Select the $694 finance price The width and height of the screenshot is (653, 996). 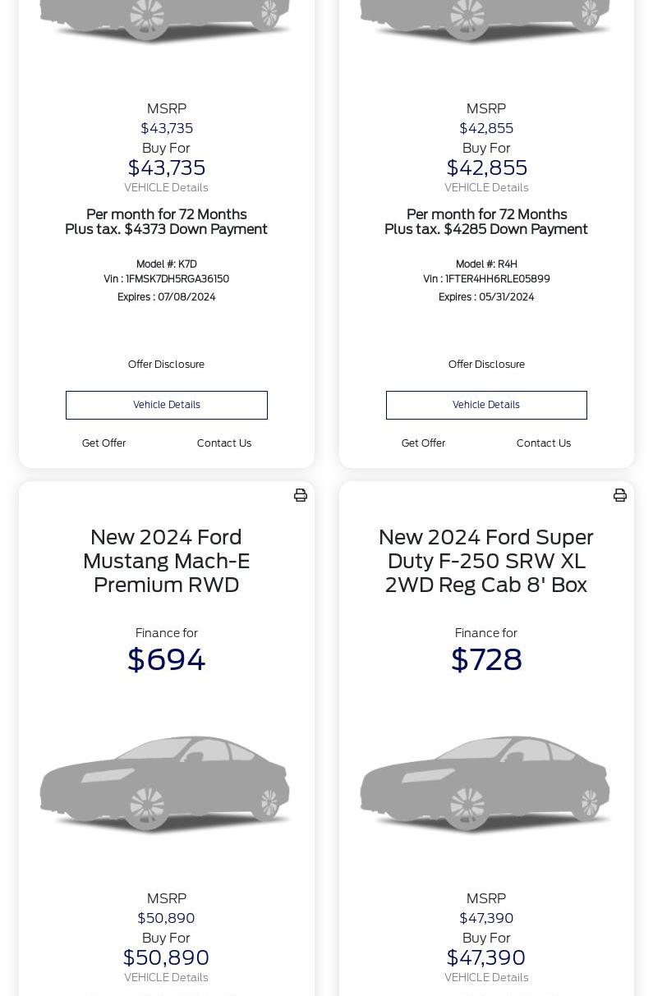[x=166, y=660]
